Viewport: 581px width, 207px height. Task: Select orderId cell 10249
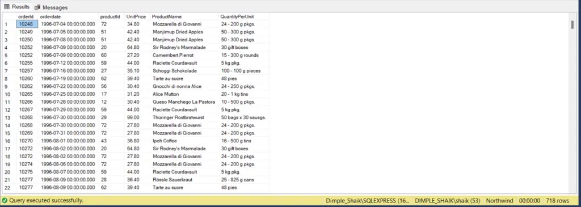(27, 32)
